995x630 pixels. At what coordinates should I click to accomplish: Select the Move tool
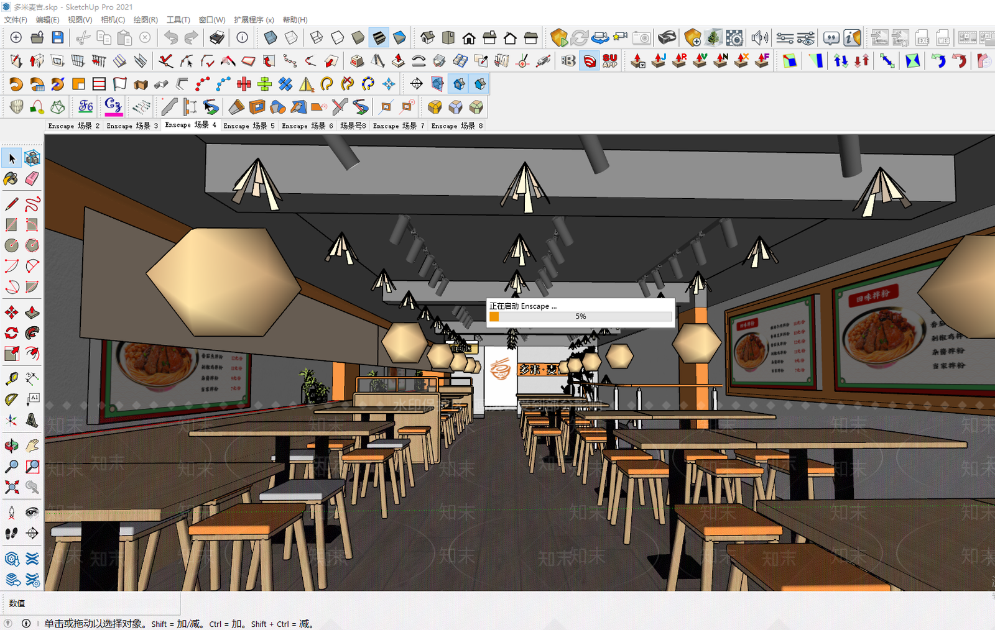(x=11, y=313)
